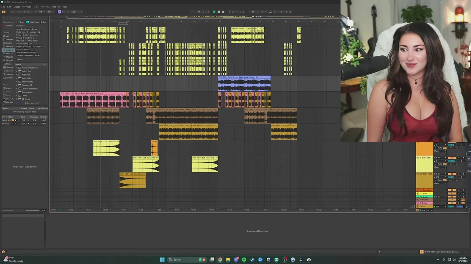Adjust track 10 volume slider
The image size is (471, 264).
click(451, 177)
